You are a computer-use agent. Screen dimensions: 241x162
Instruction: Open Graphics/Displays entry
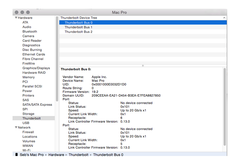(x=36, y=68)
